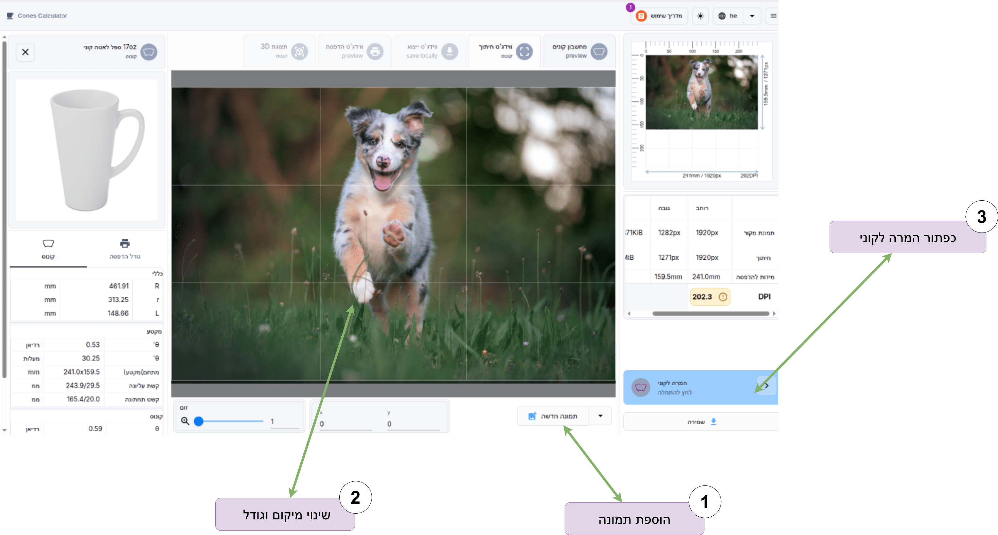
Task: Click the 241.0mm print width cell
Action: [706, 277]
